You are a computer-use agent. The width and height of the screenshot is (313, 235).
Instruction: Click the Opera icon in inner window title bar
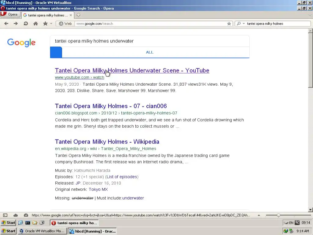[x=2, y=8]
